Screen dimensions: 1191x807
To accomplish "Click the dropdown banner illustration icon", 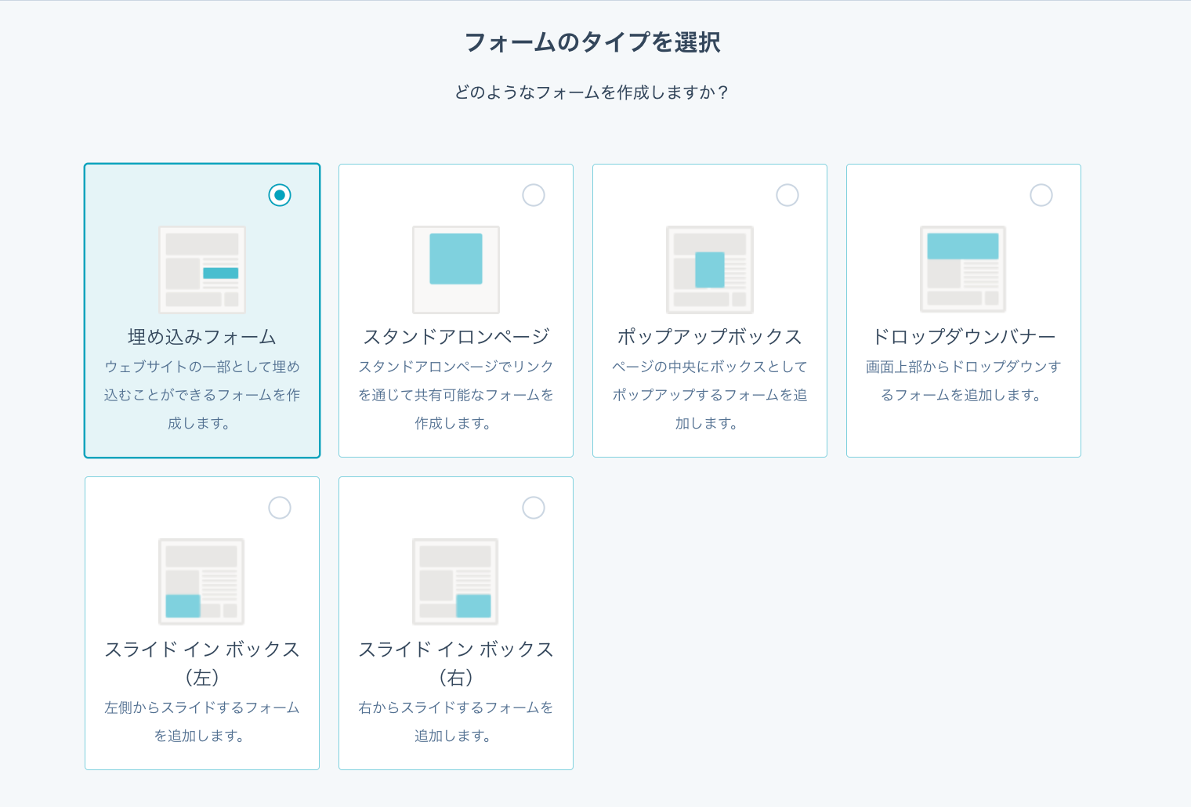I will (963, 270).
